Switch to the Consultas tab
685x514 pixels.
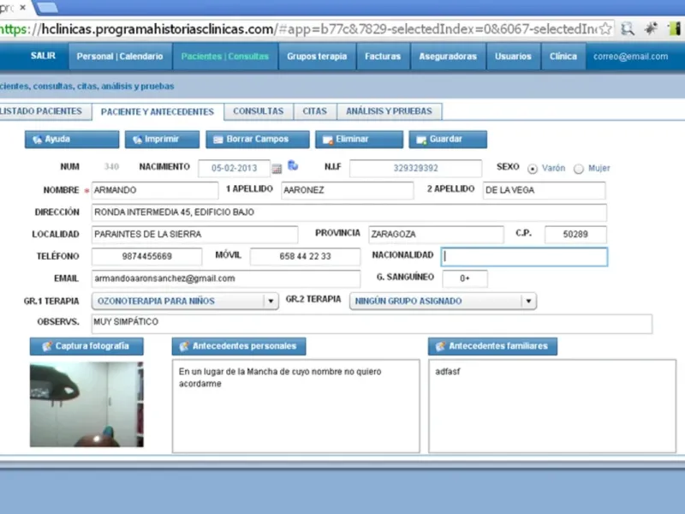click(259, 111)
